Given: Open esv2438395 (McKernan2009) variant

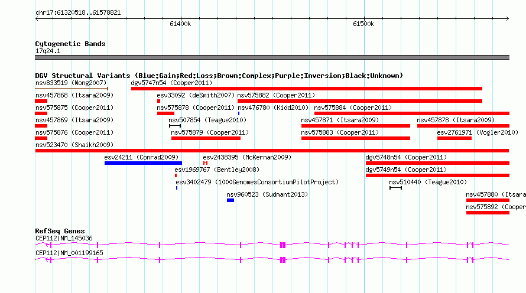Looking at the screenshot, I should click(247, 157).
